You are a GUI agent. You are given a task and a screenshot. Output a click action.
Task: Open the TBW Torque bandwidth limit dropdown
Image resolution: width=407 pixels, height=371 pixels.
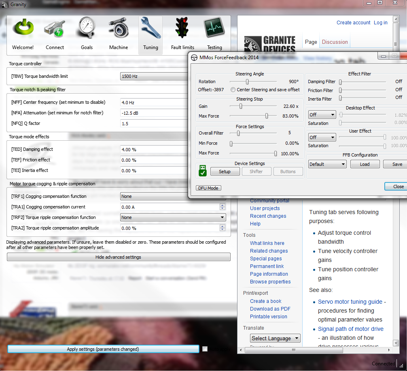[x=154, y=76]
